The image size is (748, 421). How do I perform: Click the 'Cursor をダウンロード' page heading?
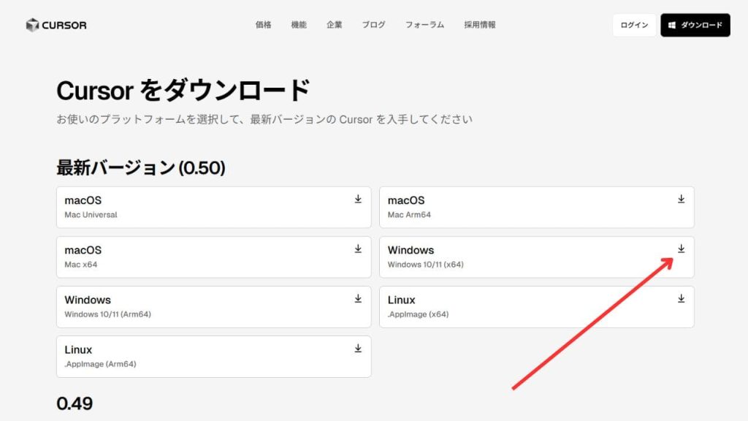[183, 90]
